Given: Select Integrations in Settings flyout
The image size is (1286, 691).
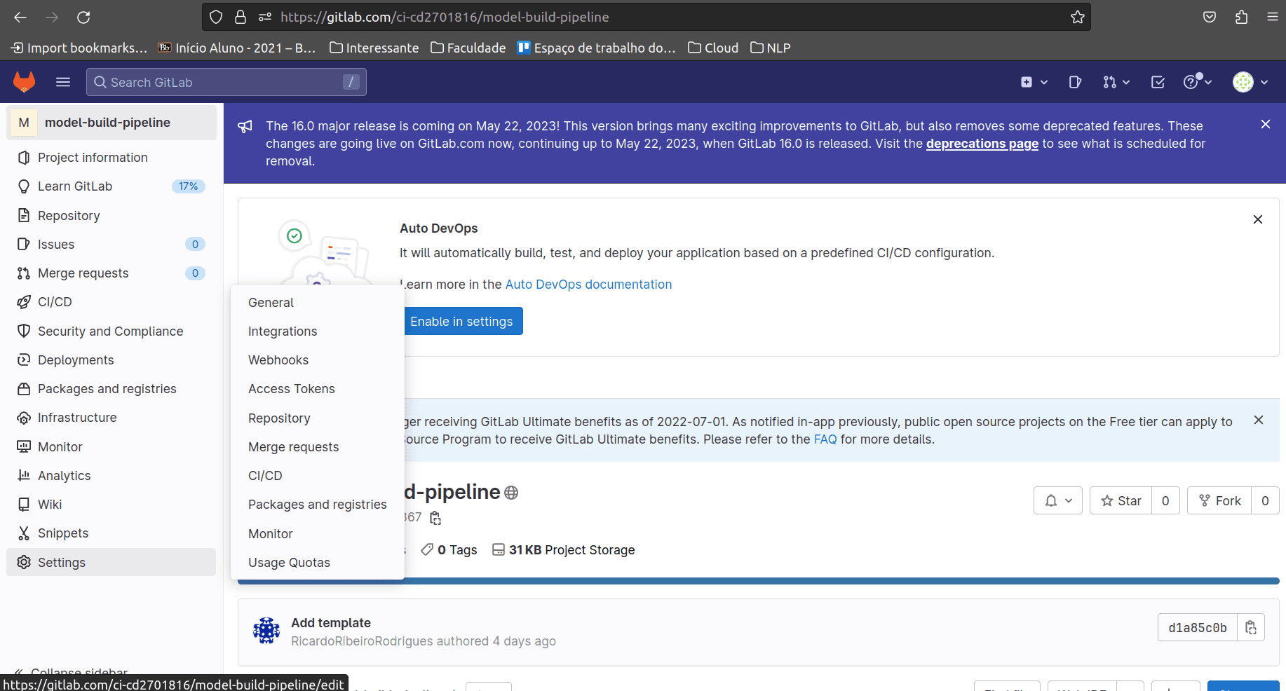Looking at the screenshot, I should (318, 331).
